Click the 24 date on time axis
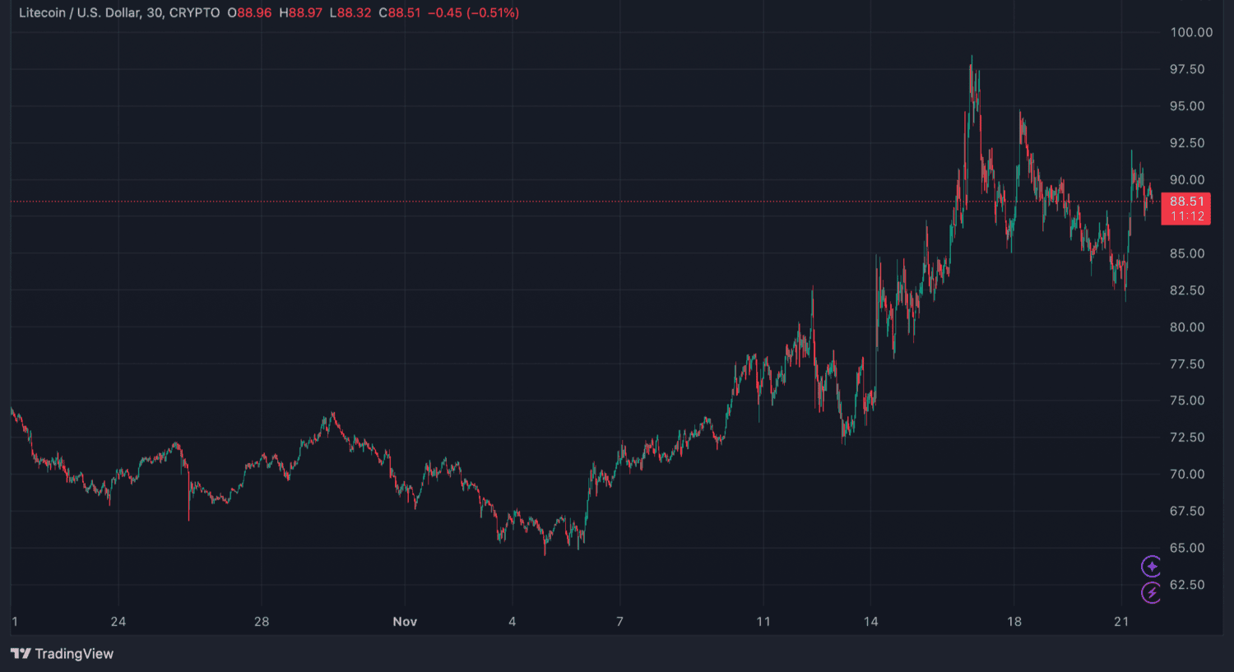The image size is (1234, 672). click(x=118, y=622)
